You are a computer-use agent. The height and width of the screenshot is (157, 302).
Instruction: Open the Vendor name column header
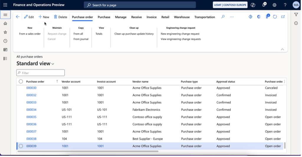[x=140, y=81]
